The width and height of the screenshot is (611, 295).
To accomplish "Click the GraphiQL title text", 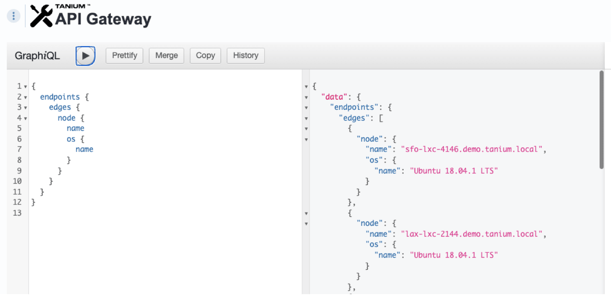I will 37,56.
